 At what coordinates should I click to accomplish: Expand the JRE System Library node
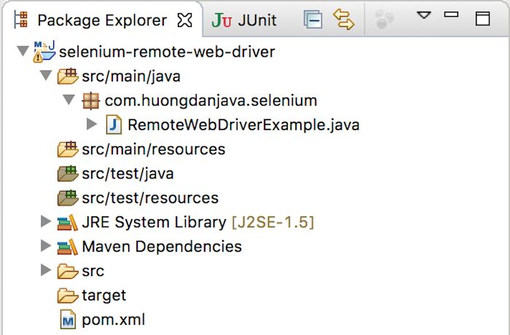point(46,221)
